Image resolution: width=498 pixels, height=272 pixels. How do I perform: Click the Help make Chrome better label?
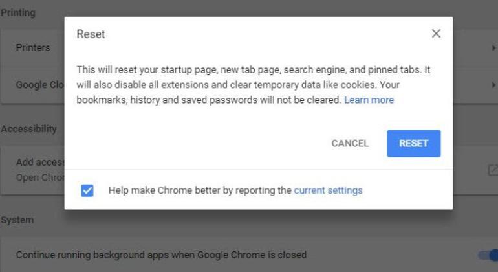click(x=200, y=190)
